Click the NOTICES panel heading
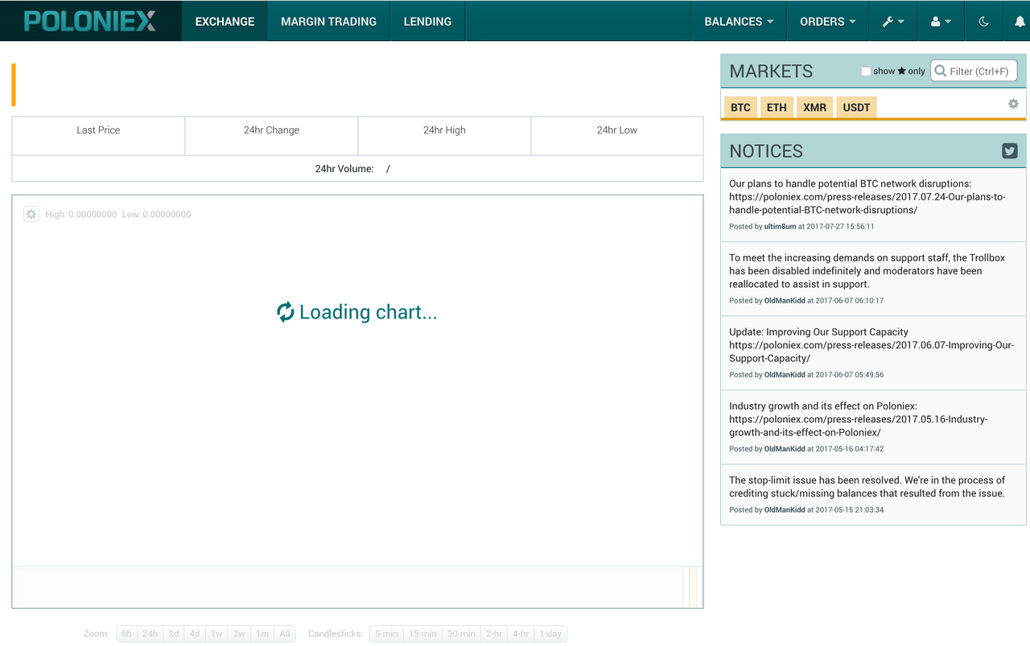 [766, 150]
